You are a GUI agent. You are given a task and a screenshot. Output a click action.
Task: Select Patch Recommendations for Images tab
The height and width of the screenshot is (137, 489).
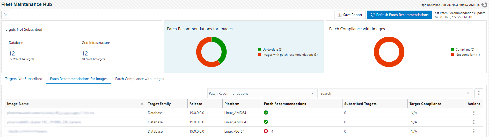tap(79, 79)
